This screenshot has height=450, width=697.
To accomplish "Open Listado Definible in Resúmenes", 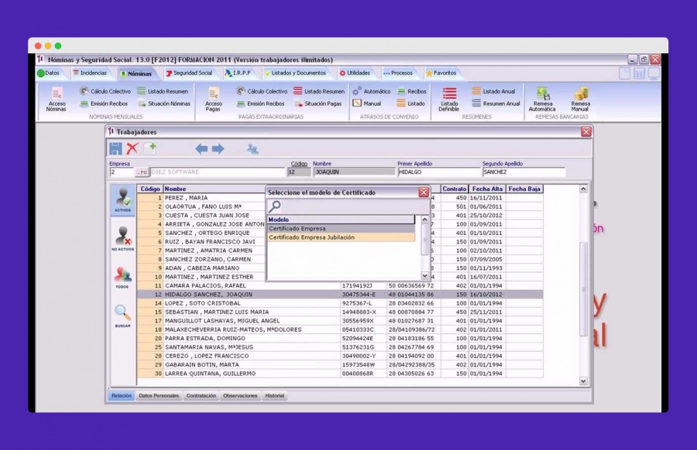I will (449, 100).
